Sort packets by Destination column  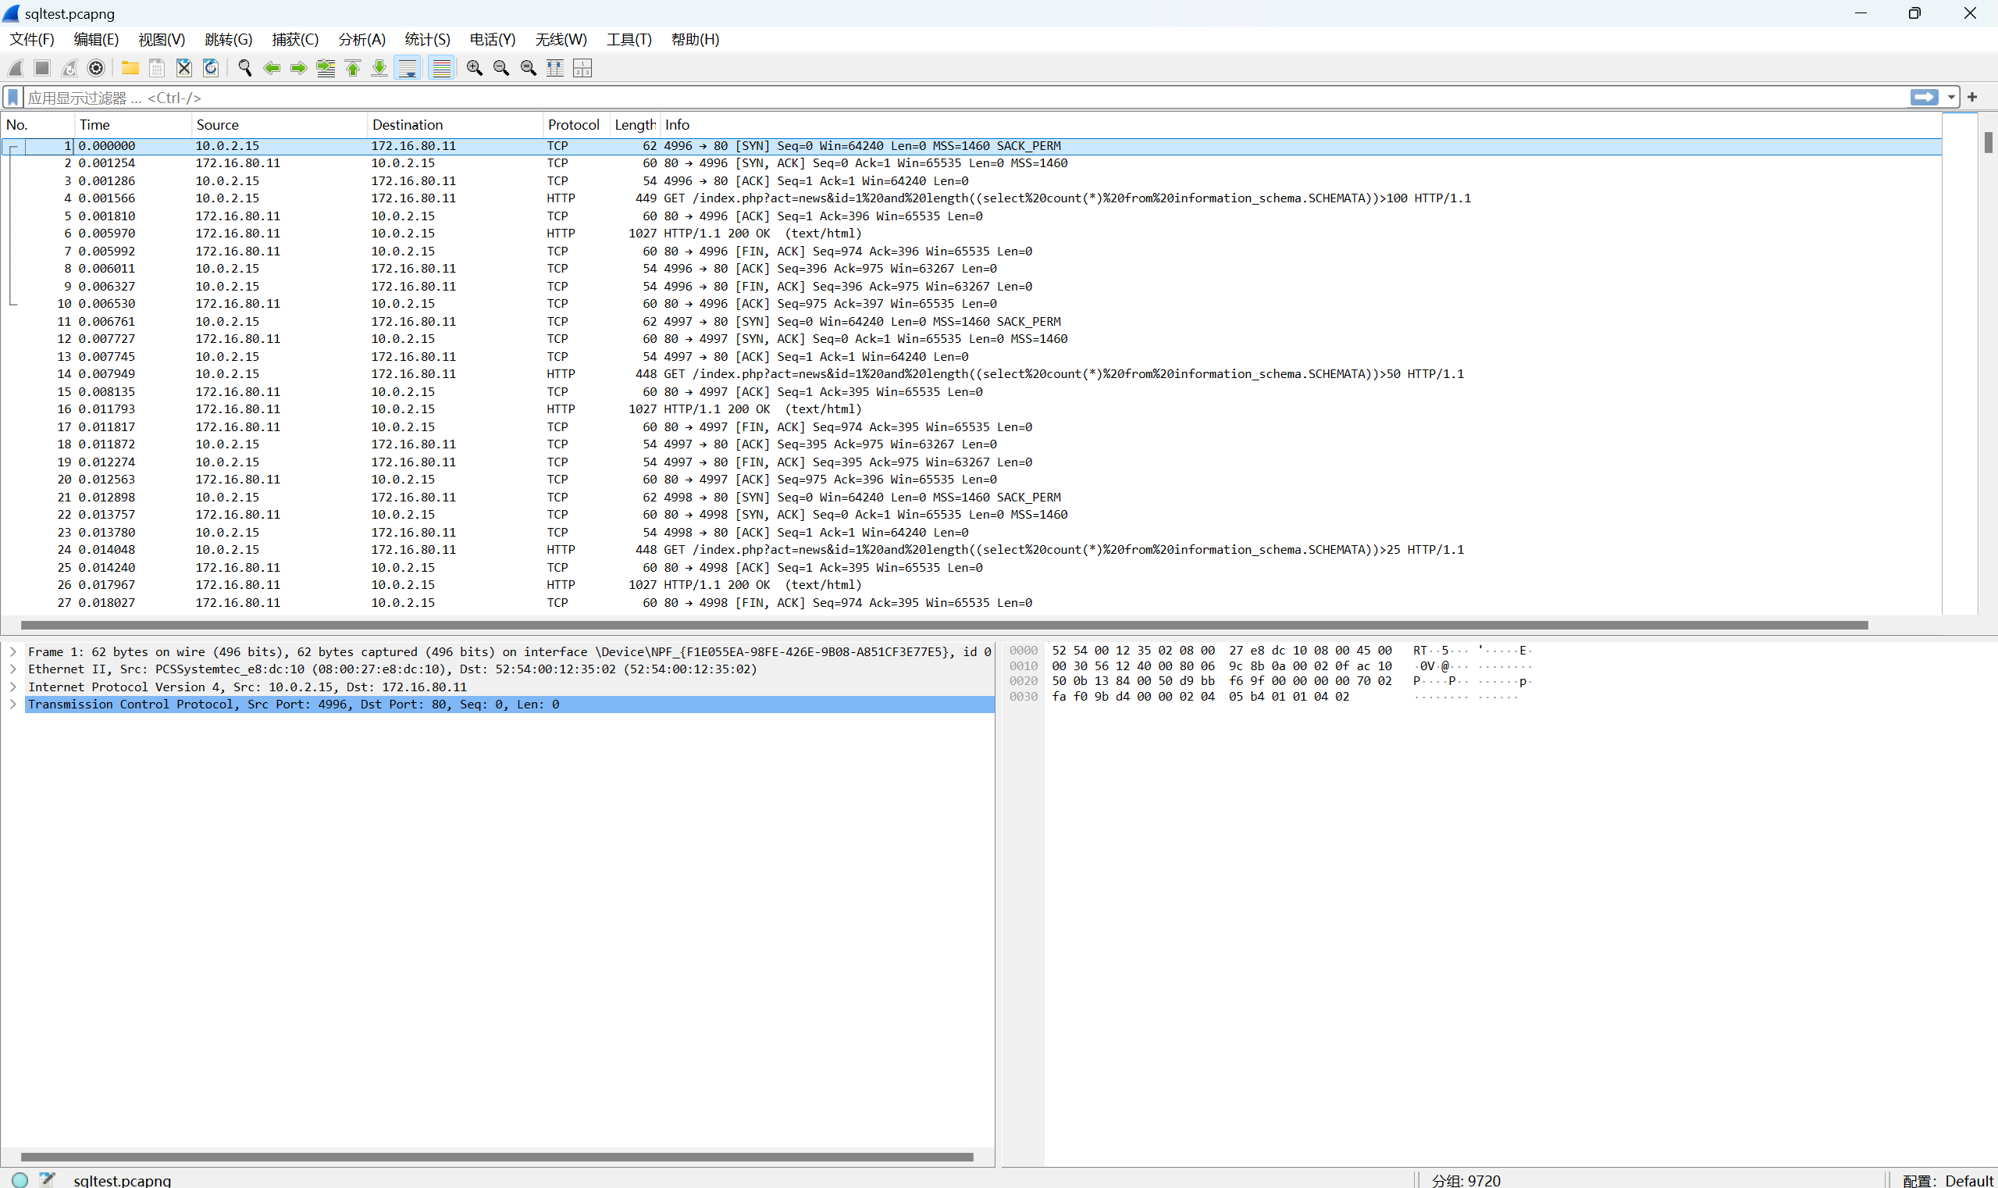coord(454,125)
